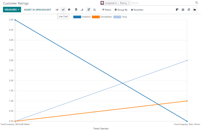Screen dimensions: 201x131
Task: Hide the Satisfied series via its legend swatch
Action: (77, 17)
